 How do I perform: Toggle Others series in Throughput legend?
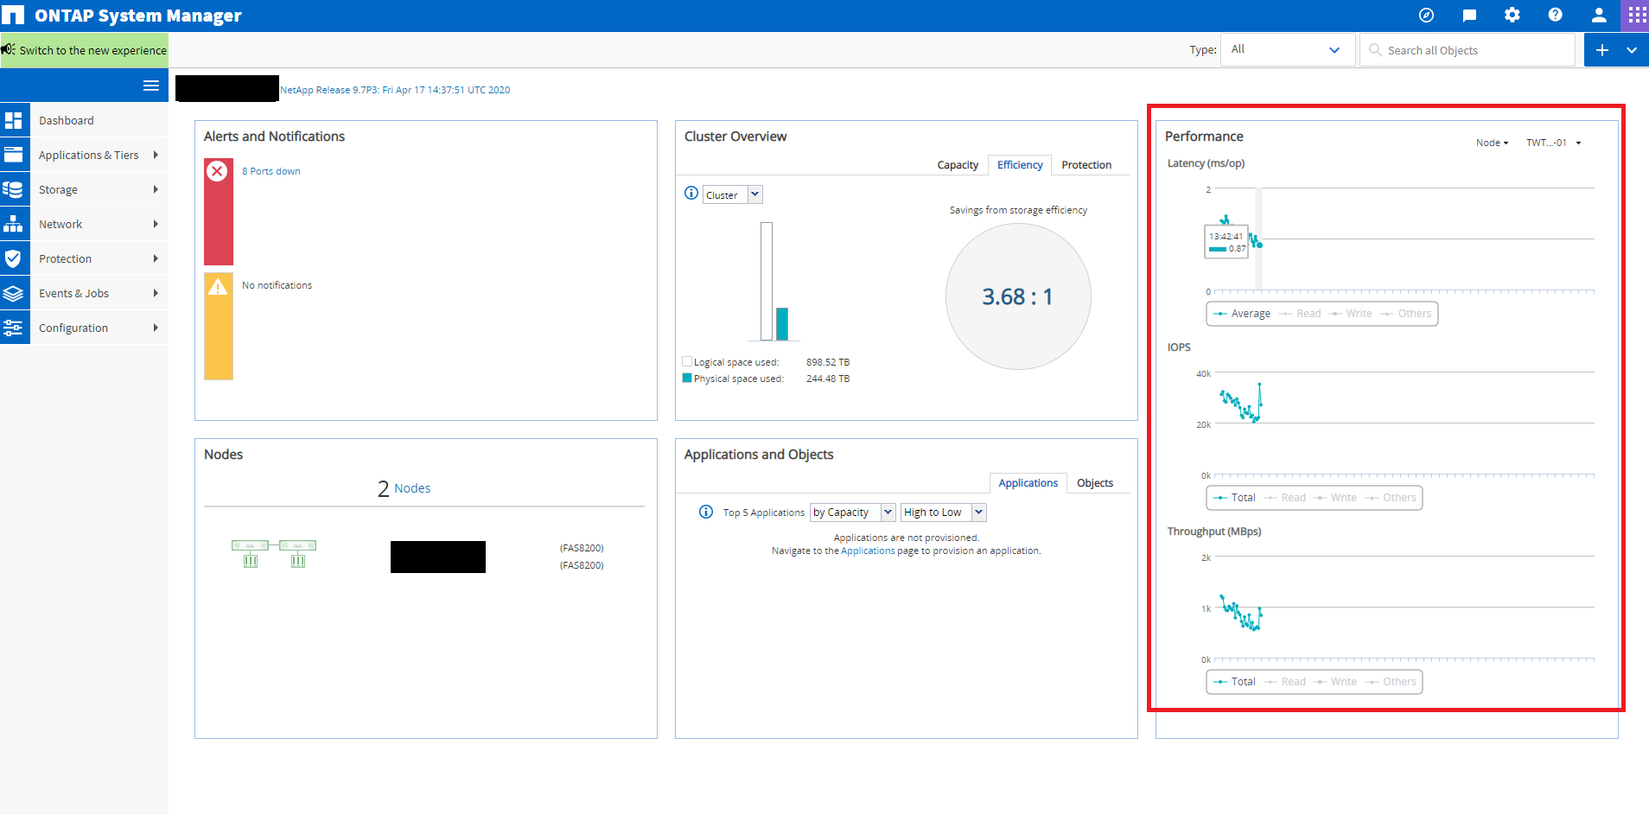pos(1398,682)
